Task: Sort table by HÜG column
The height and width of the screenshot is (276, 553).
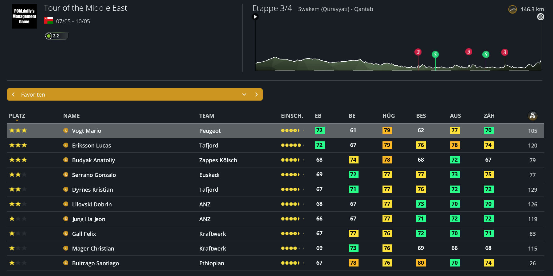Action: pyautogui.click(x=388, y=116)
